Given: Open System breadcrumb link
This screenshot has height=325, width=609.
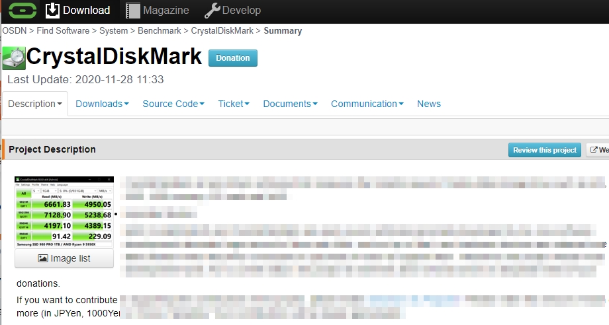Looking at the screenshot, I should point(113,30).
